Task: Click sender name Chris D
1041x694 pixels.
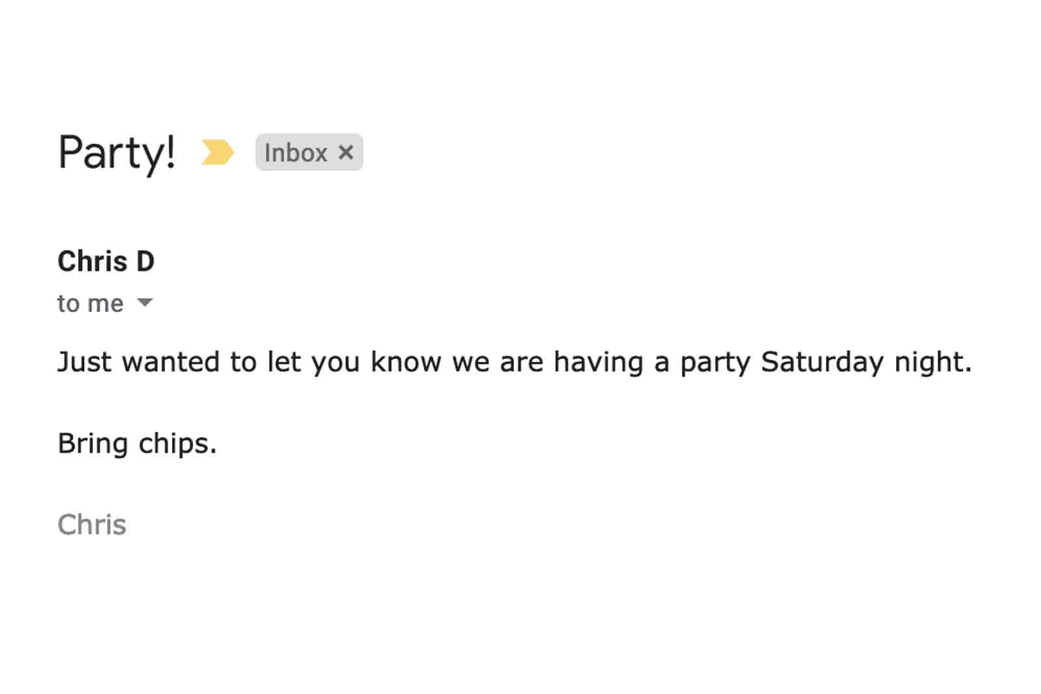Action: 106,261
